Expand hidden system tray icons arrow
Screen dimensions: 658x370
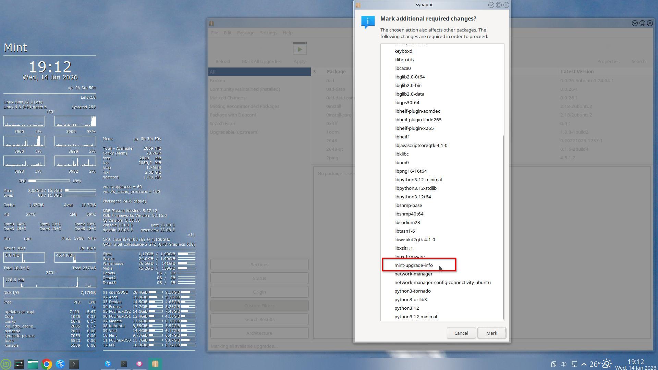[584, 364]
